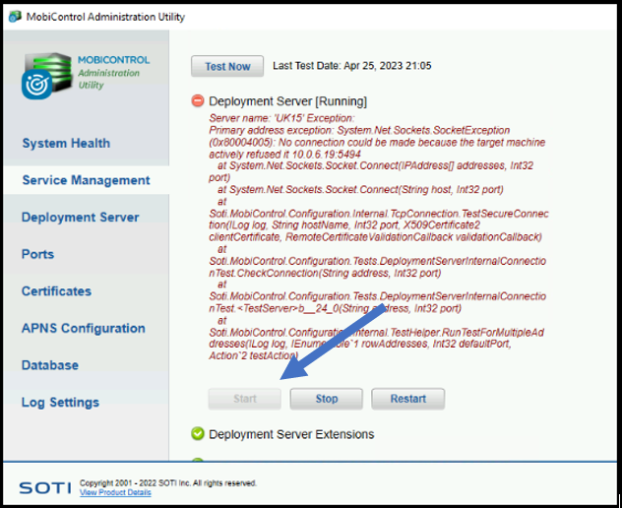
Task: Switch to Certificates in the sidebar
Action: tap(56, 291)
